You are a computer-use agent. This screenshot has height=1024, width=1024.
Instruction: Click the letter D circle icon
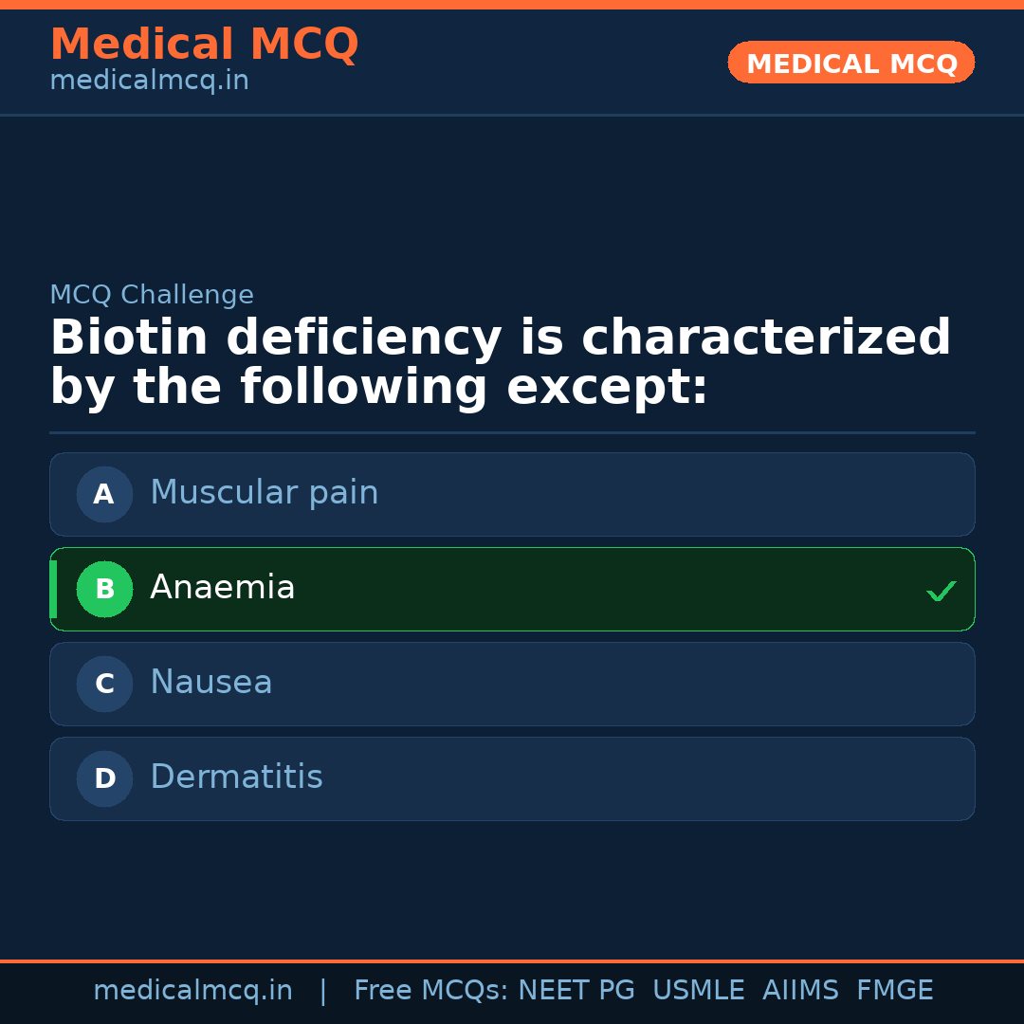(104, 778)
